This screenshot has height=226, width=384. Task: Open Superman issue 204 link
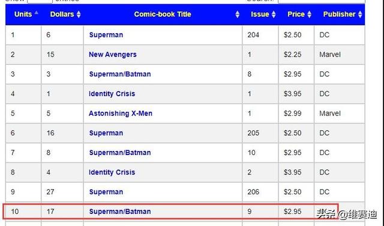106,35
